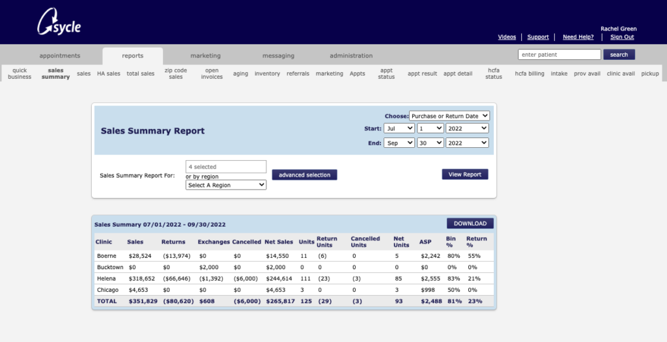Click the Boerne clinic row name
Screen dimensions: 667x342
[x=106, y=256]
